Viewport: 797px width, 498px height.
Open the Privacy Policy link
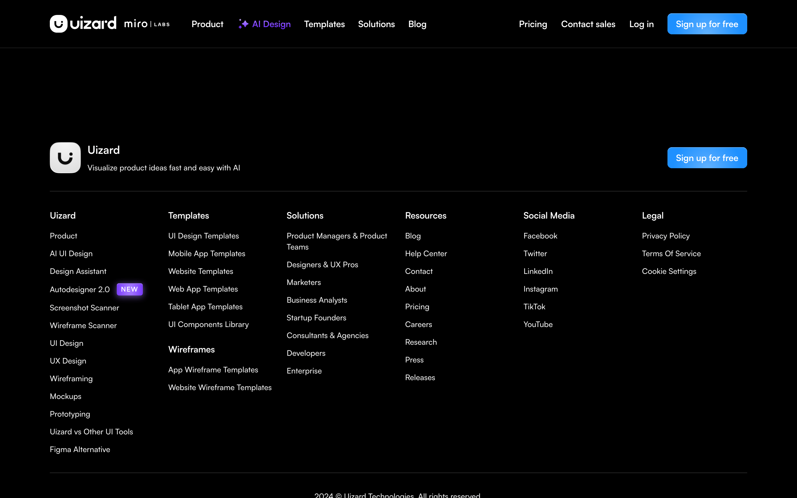pyautogui.click(x=666, y=236)
